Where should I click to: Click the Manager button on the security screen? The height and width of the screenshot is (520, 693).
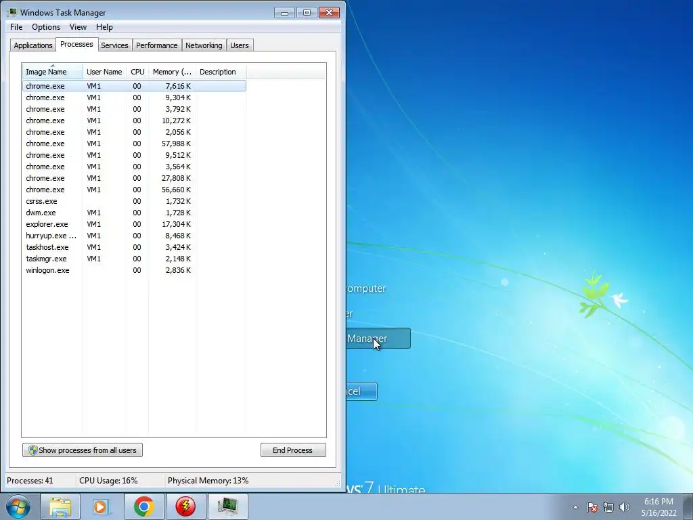pyautogui.click(x=378, y=339)
